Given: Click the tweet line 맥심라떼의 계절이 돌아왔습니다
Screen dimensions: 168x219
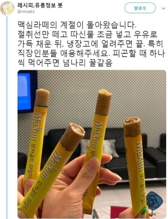Looking at the screenshot, I should [77, 25].
